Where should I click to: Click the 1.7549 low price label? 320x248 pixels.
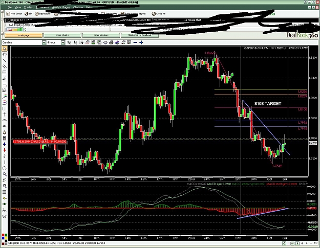click(x=277, y=166)
